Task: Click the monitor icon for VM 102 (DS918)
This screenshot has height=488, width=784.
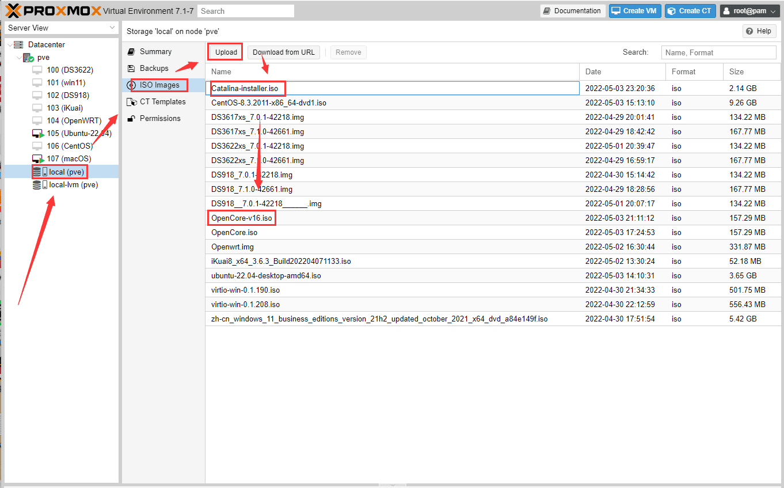Action: [x=37, y=95]
